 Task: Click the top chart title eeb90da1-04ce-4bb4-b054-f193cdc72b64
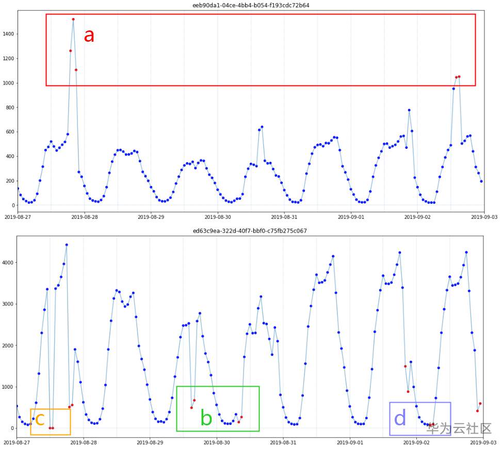(251, 5)
